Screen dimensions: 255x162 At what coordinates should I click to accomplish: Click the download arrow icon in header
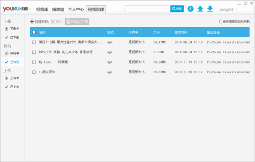pyautogui.click(x=210, y=9)
